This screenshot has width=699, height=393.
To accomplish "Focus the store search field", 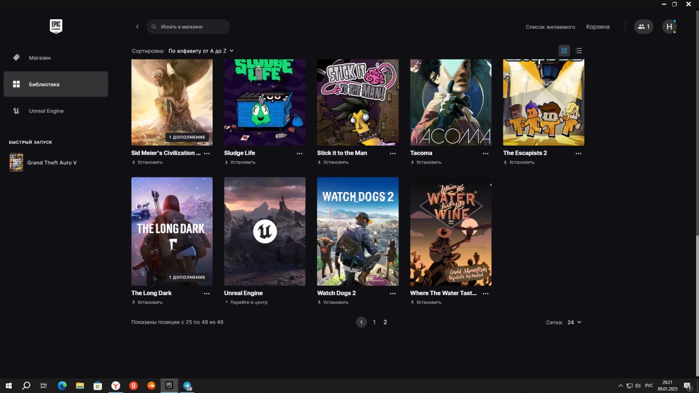I will click(x=189, y=27).
